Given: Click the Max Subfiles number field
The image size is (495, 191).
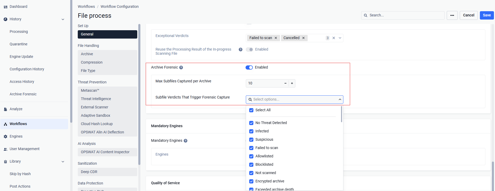Looking at the screenshot, I should 264,83.
